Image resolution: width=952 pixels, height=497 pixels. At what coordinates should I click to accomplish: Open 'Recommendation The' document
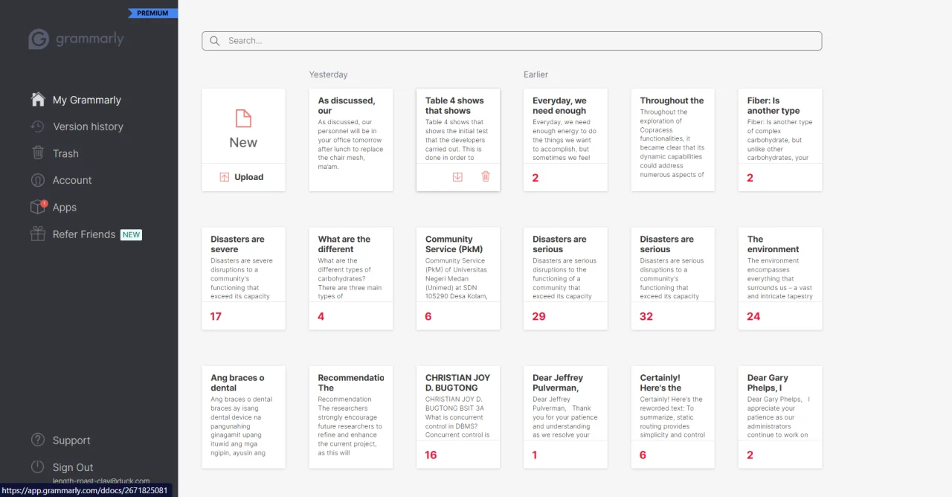(x=350, y=417)
